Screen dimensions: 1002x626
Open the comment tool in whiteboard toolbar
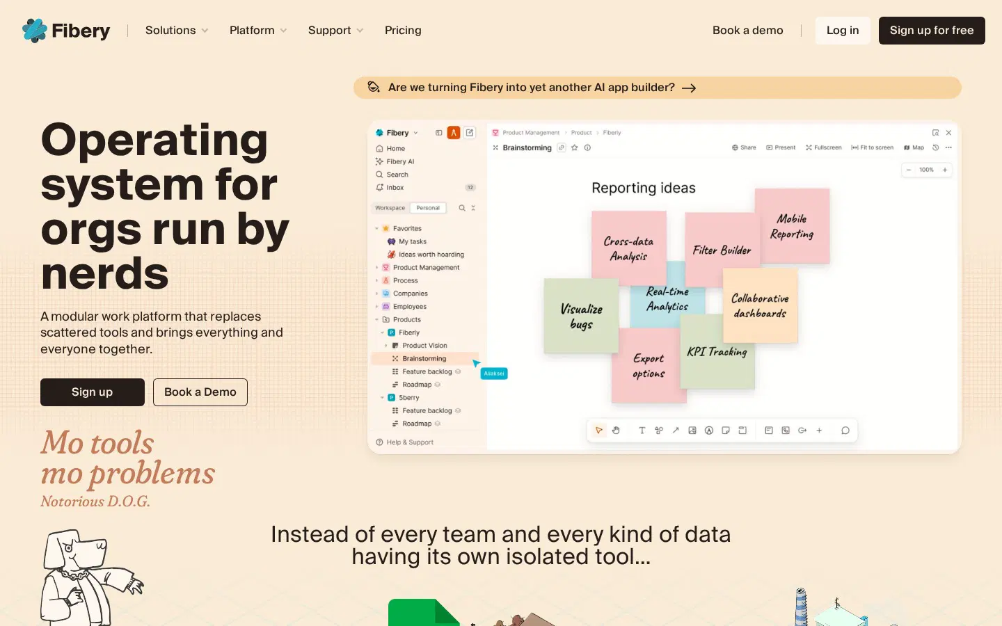(x=845, y=431)
